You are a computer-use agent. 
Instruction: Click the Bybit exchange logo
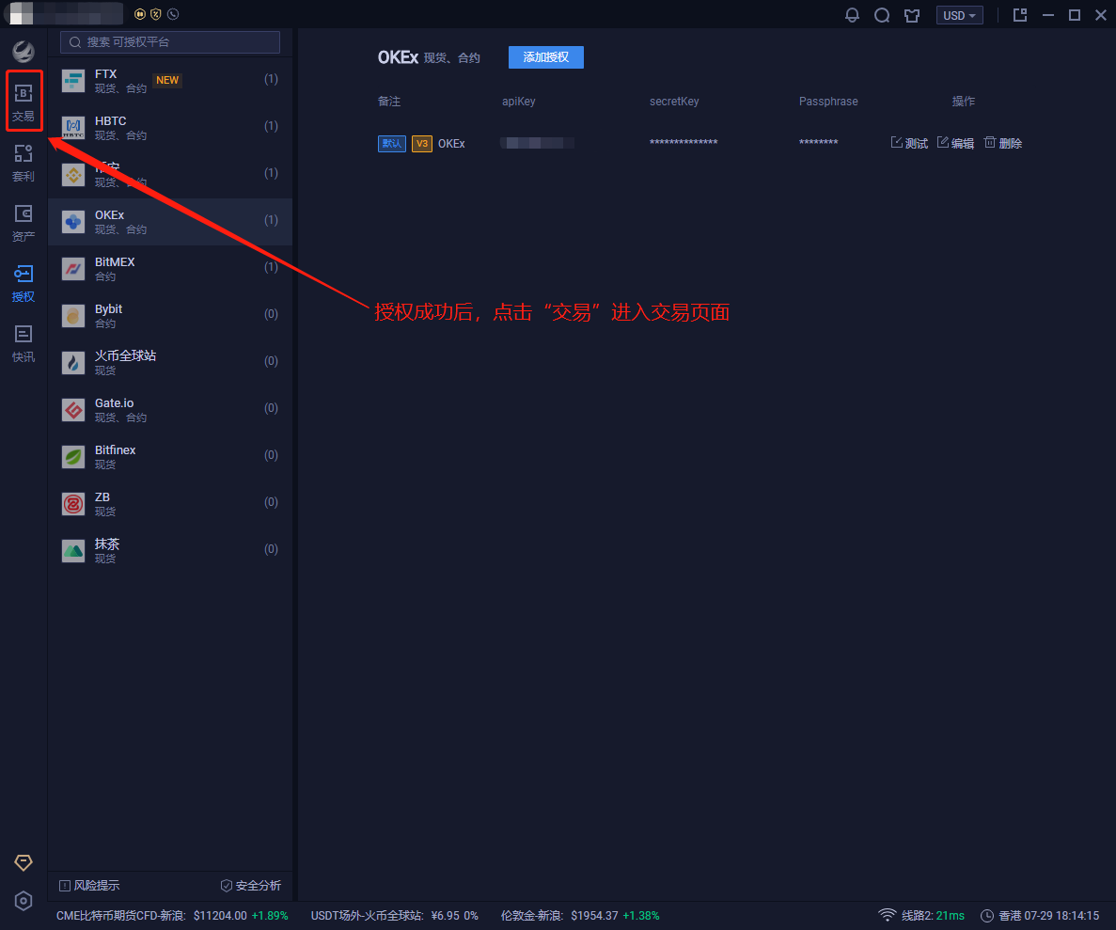(x=73, y=316)
